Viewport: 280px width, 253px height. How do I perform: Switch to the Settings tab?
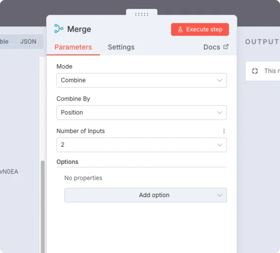click(121, 47)
